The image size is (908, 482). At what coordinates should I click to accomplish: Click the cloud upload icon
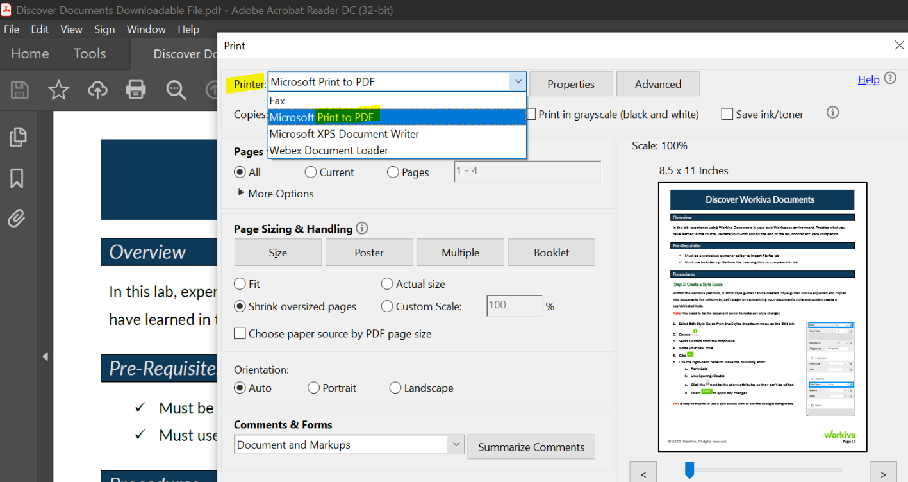pos(97,90)
